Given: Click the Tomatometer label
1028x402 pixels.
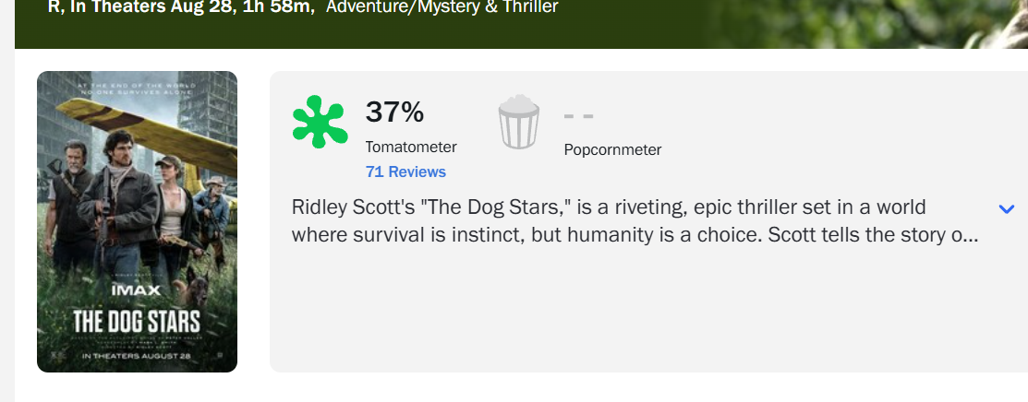Looking at the screenshot, I should (411, 147).
